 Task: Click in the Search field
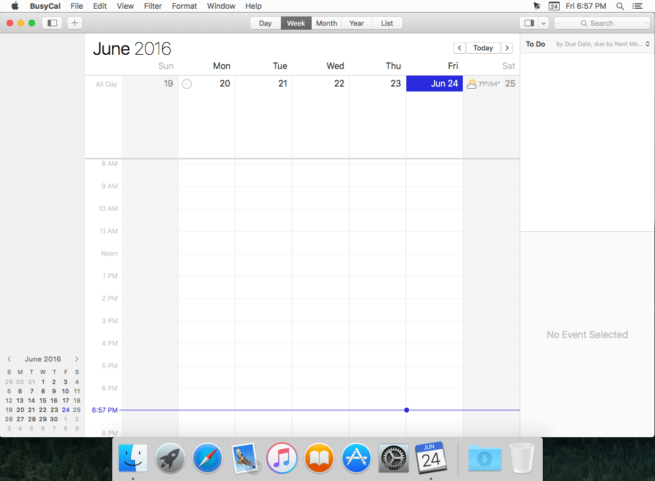605,23
